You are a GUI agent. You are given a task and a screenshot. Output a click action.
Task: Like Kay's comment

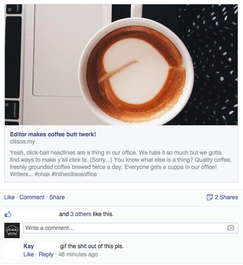29,254
